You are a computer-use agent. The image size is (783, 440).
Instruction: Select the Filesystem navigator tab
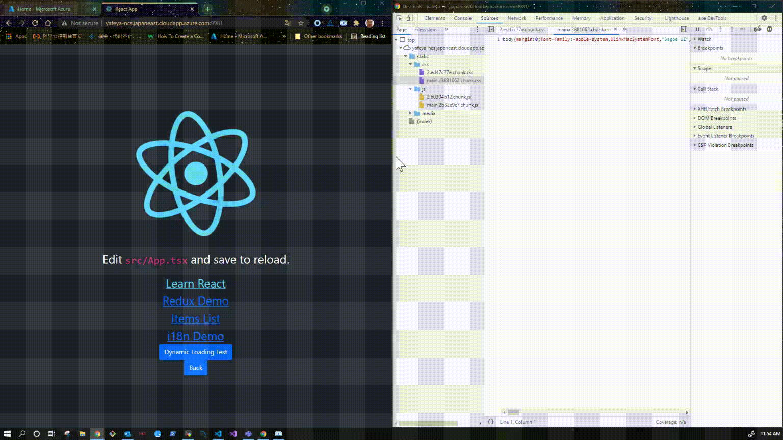pyautogui.click(x=425, y=30)
